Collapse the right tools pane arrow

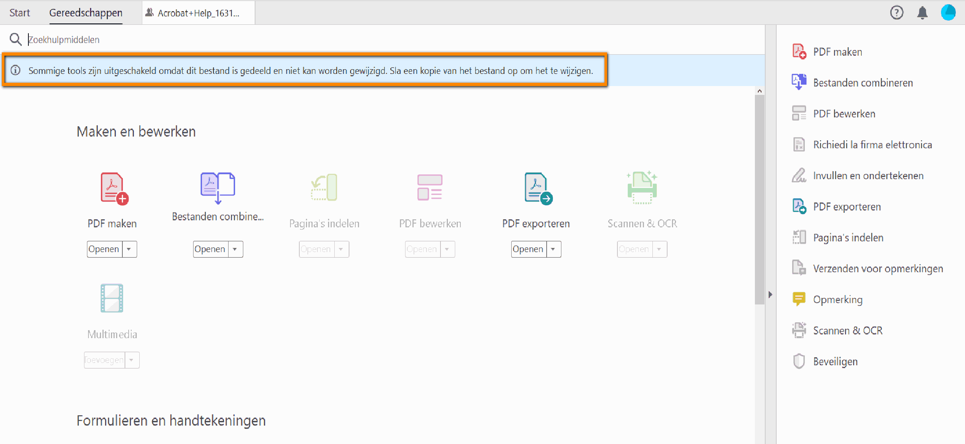[x=770, y=295]
